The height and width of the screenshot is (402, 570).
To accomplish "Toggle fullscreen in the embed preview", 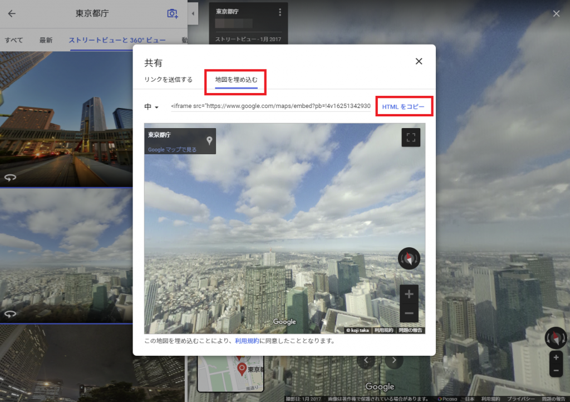I will point(411,138).
